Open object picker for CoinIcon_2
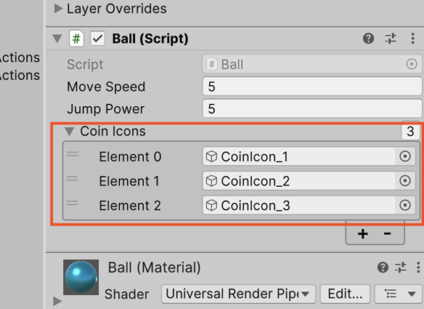This screenshot has height=309, width=424. (x=405, y=180)
